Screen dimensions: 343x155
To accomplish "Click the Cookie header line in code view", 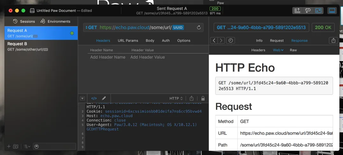I will pos(144,111).
